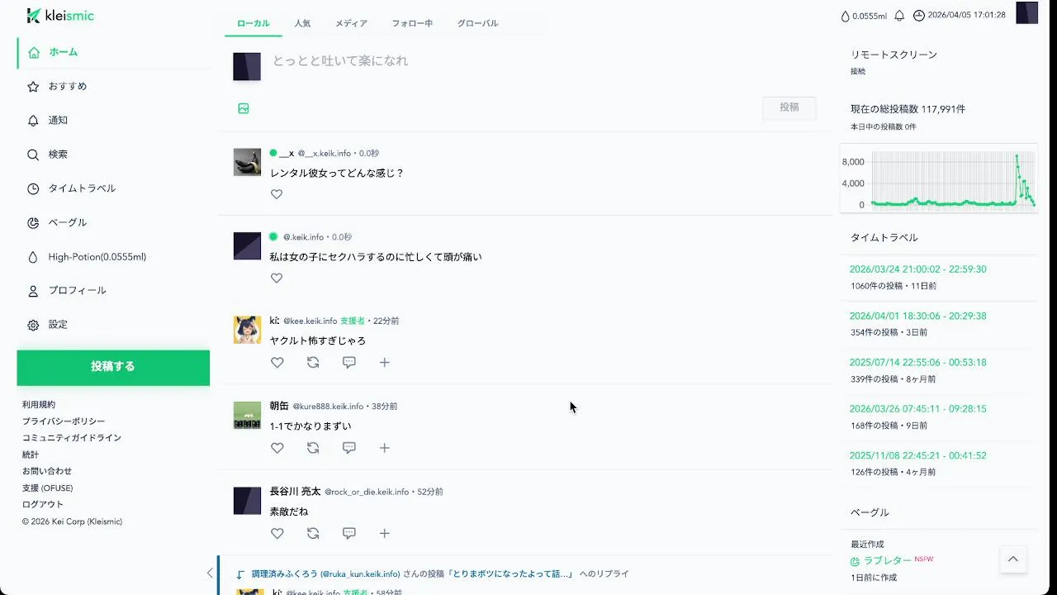Click the repost icon on ヤクルト post

313,362
